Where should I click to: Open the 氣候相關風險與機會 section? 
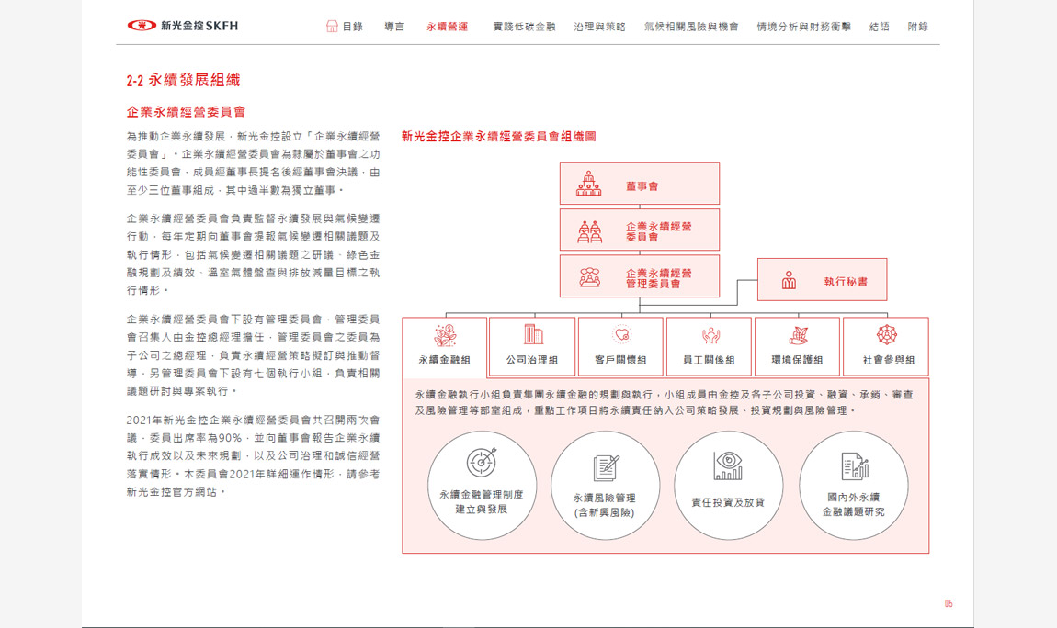click(690, 27)
